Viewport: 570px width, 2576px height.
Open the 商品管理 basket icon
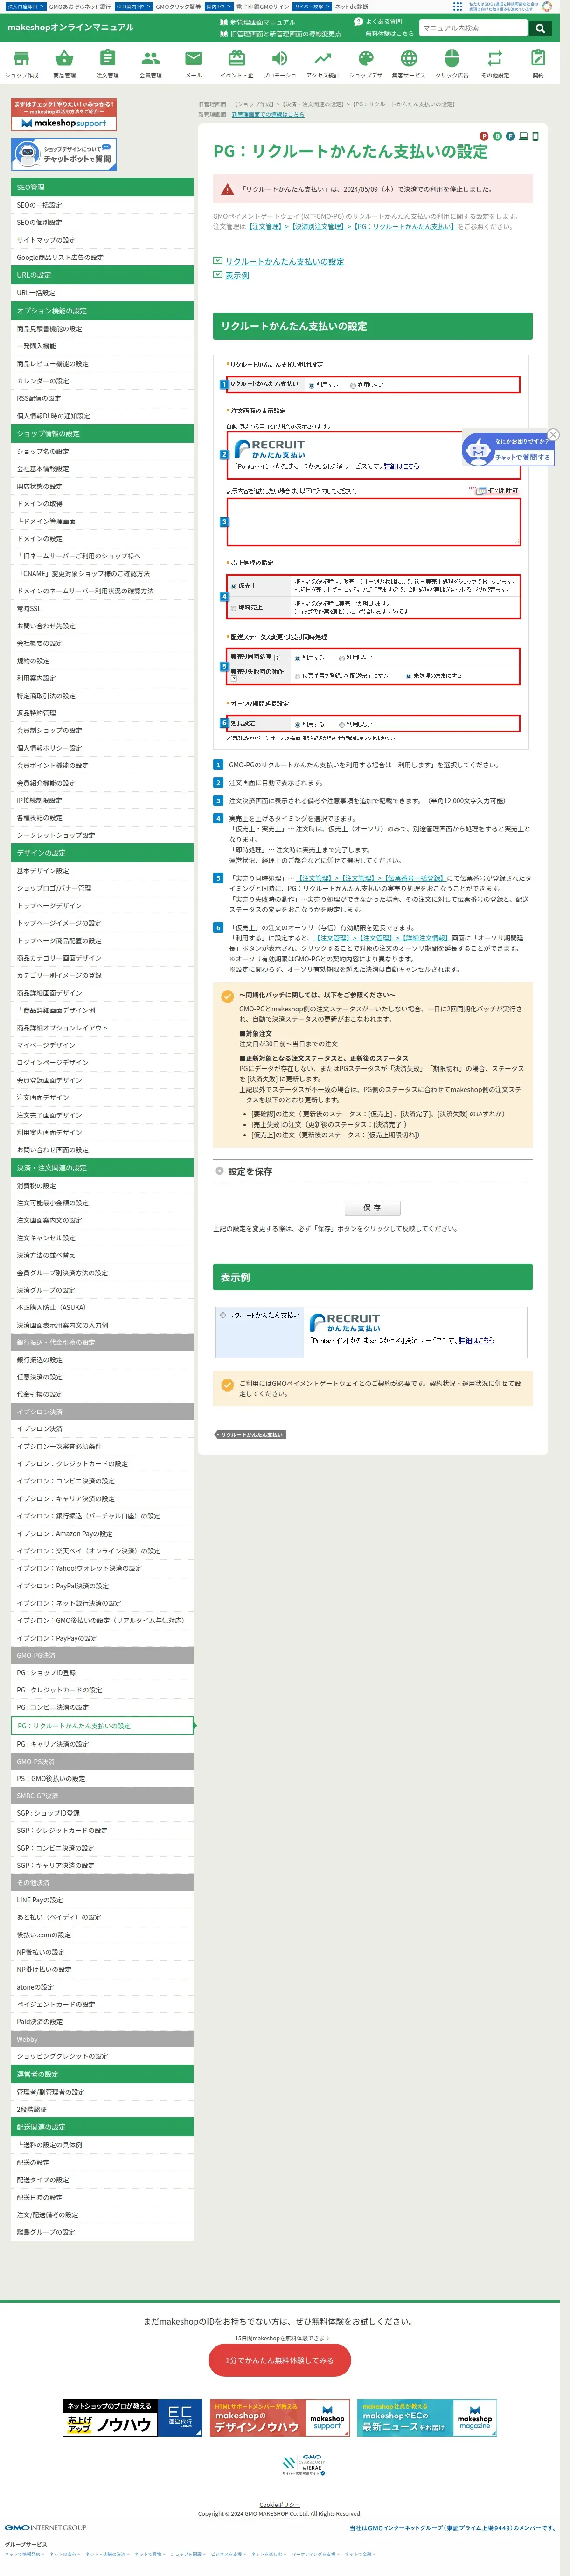pos(64,63)
